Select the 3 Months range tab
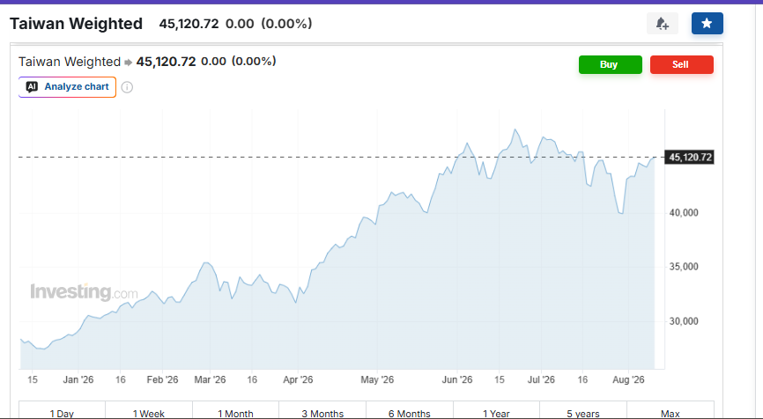 [x=322, y=410]
